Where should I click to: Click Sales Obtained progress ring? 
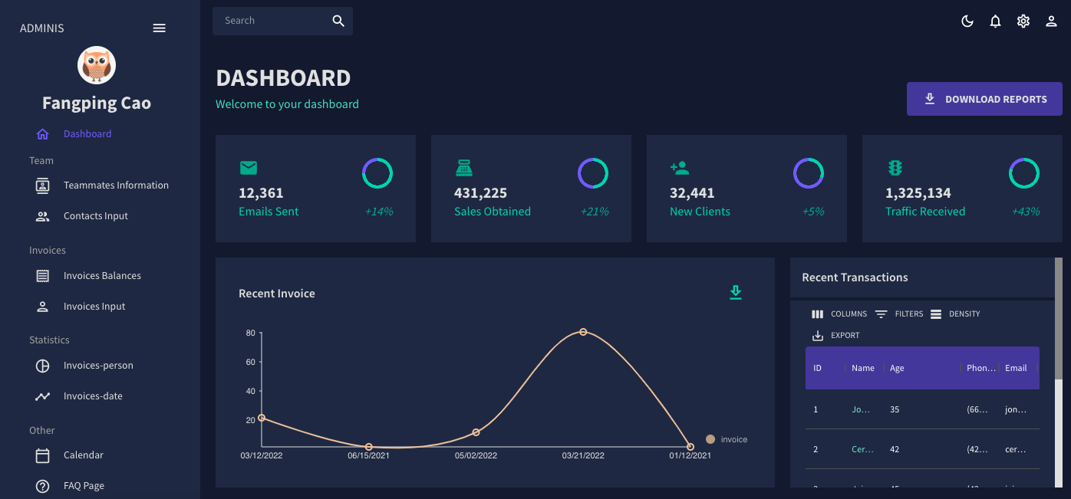point(593,173)
